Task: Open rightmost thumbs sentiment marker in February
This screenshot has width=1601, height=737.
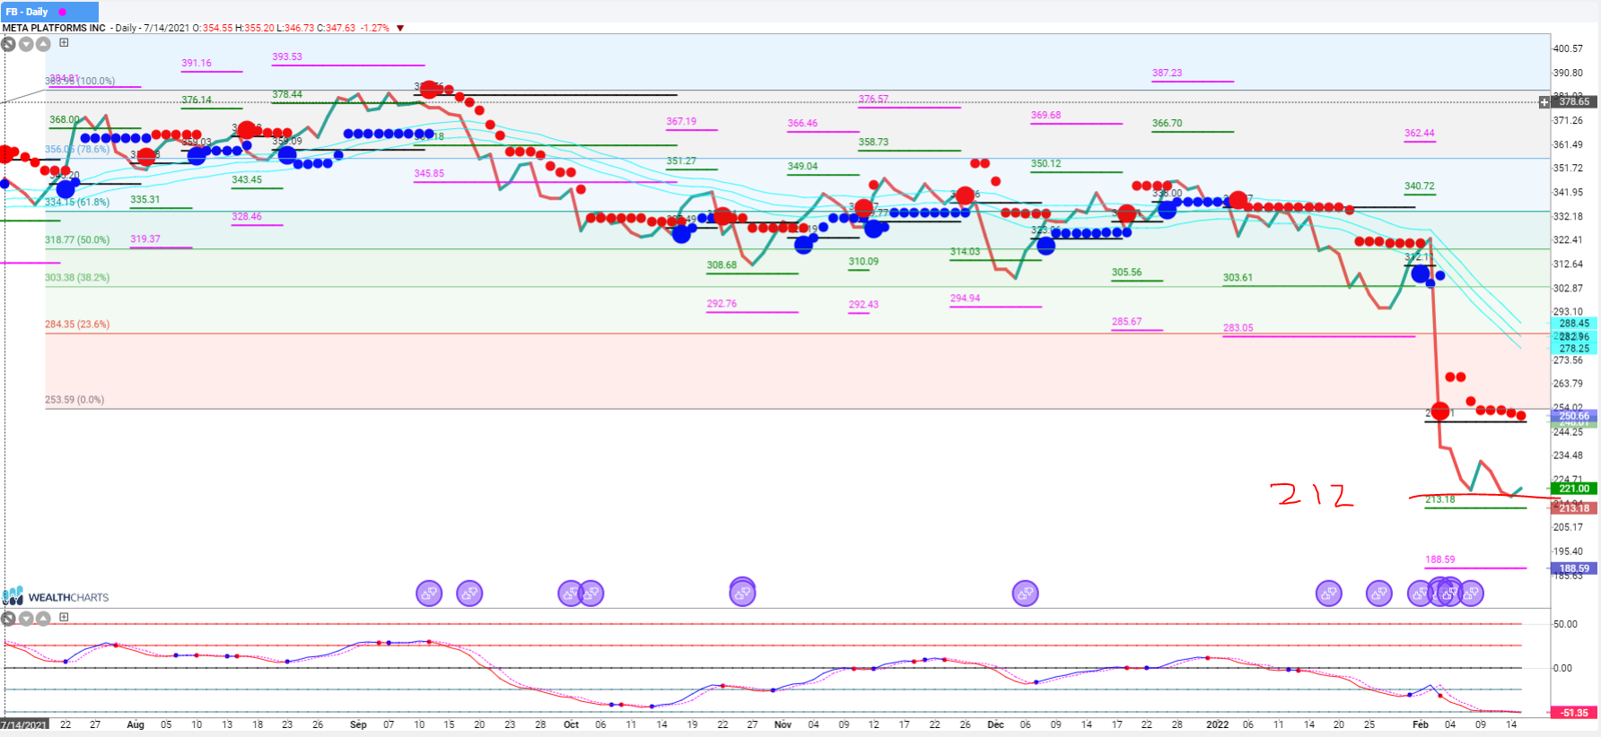Action: point(1470,593)
